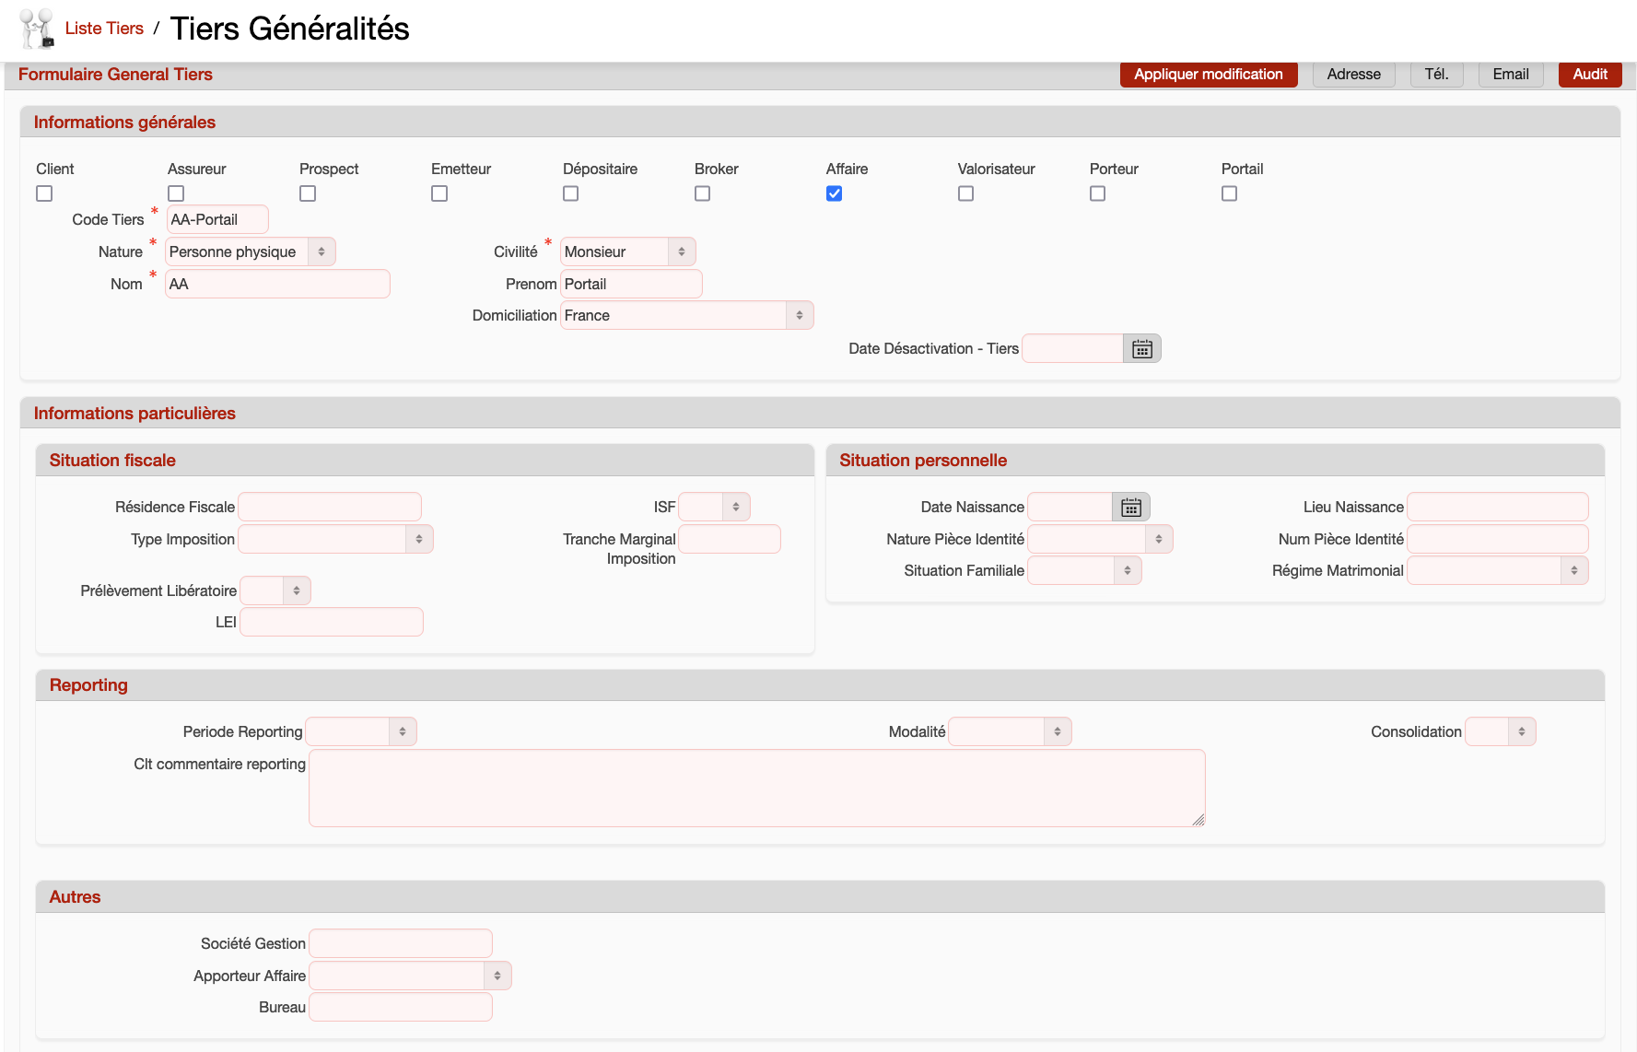Expand the Nature dropdown
1637x1052 pixels.
[251, 252]
